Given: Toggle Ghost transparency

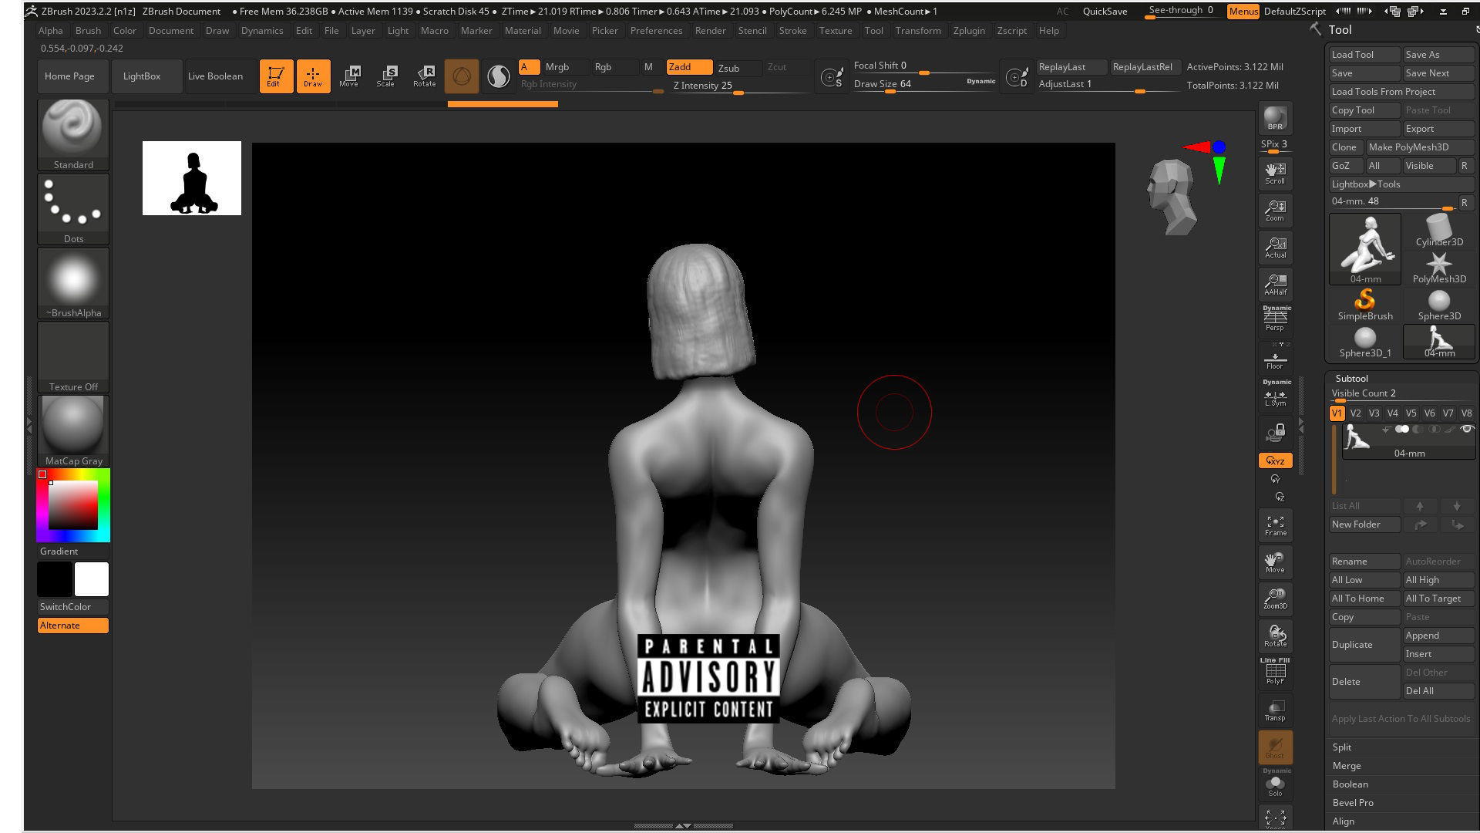Looking at the screenshot, I should click(1275, 747).
